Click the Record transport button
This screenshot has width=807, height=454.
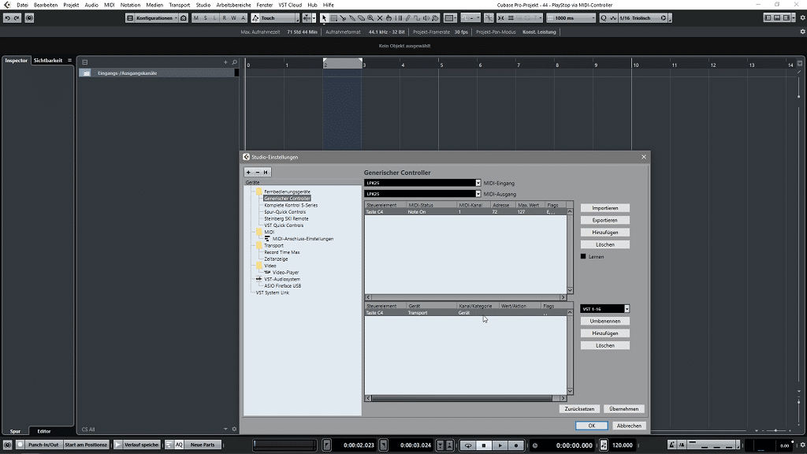click(x=516, y=445)
